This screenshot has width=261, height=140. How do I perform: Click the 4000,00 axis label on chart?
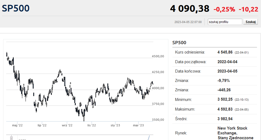pos(158,88)
